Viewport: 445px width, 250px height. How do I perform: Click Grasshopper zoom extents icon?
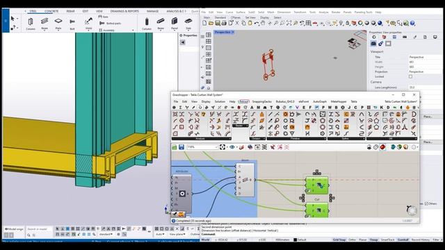(x=222, y=147)
